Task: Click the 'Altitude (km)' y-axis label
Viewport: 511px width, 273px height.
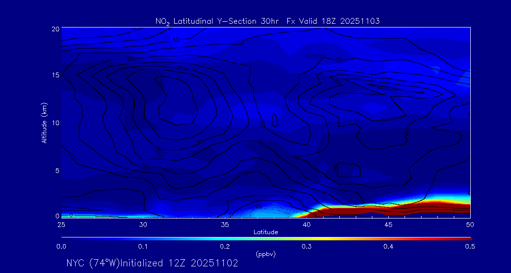Action: [x=44, y=122]
